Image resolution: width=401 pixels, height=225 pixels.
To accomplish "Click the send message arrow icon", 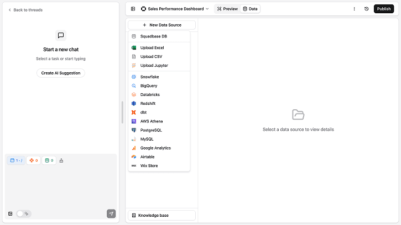I will coord(111,213).
